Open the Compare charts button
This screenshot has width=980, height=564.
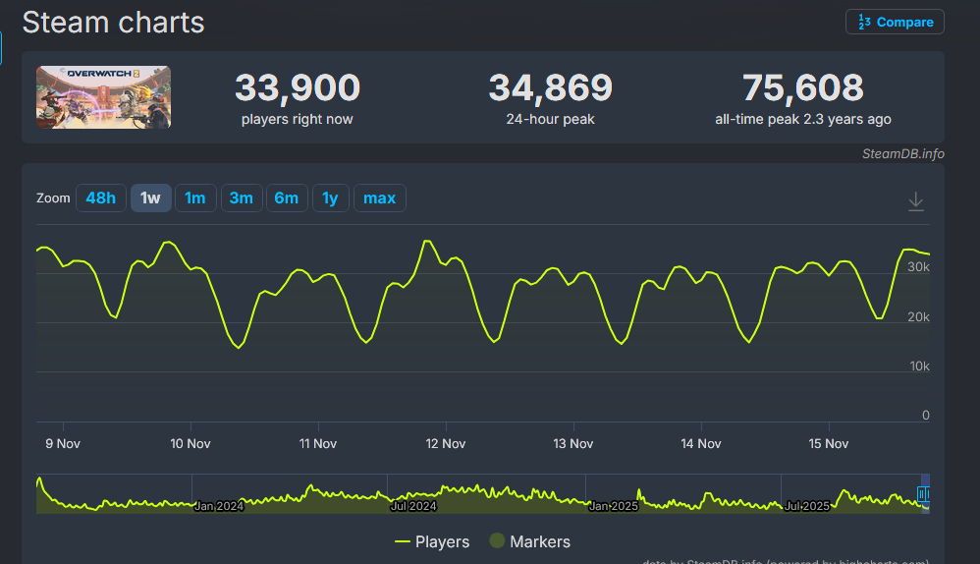coord(895,22)
